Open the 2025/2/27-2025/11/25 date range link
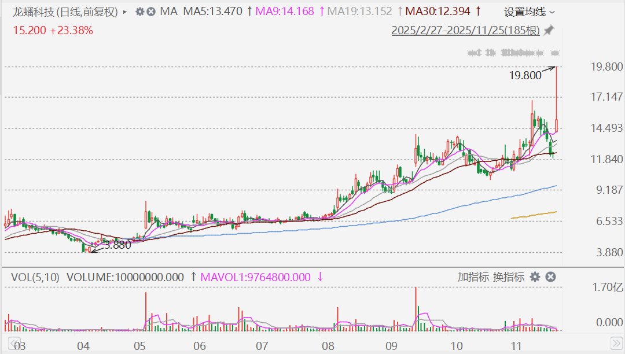Image resolution: width=625 pixels, height=354 pixels. [x=465, y=30]
